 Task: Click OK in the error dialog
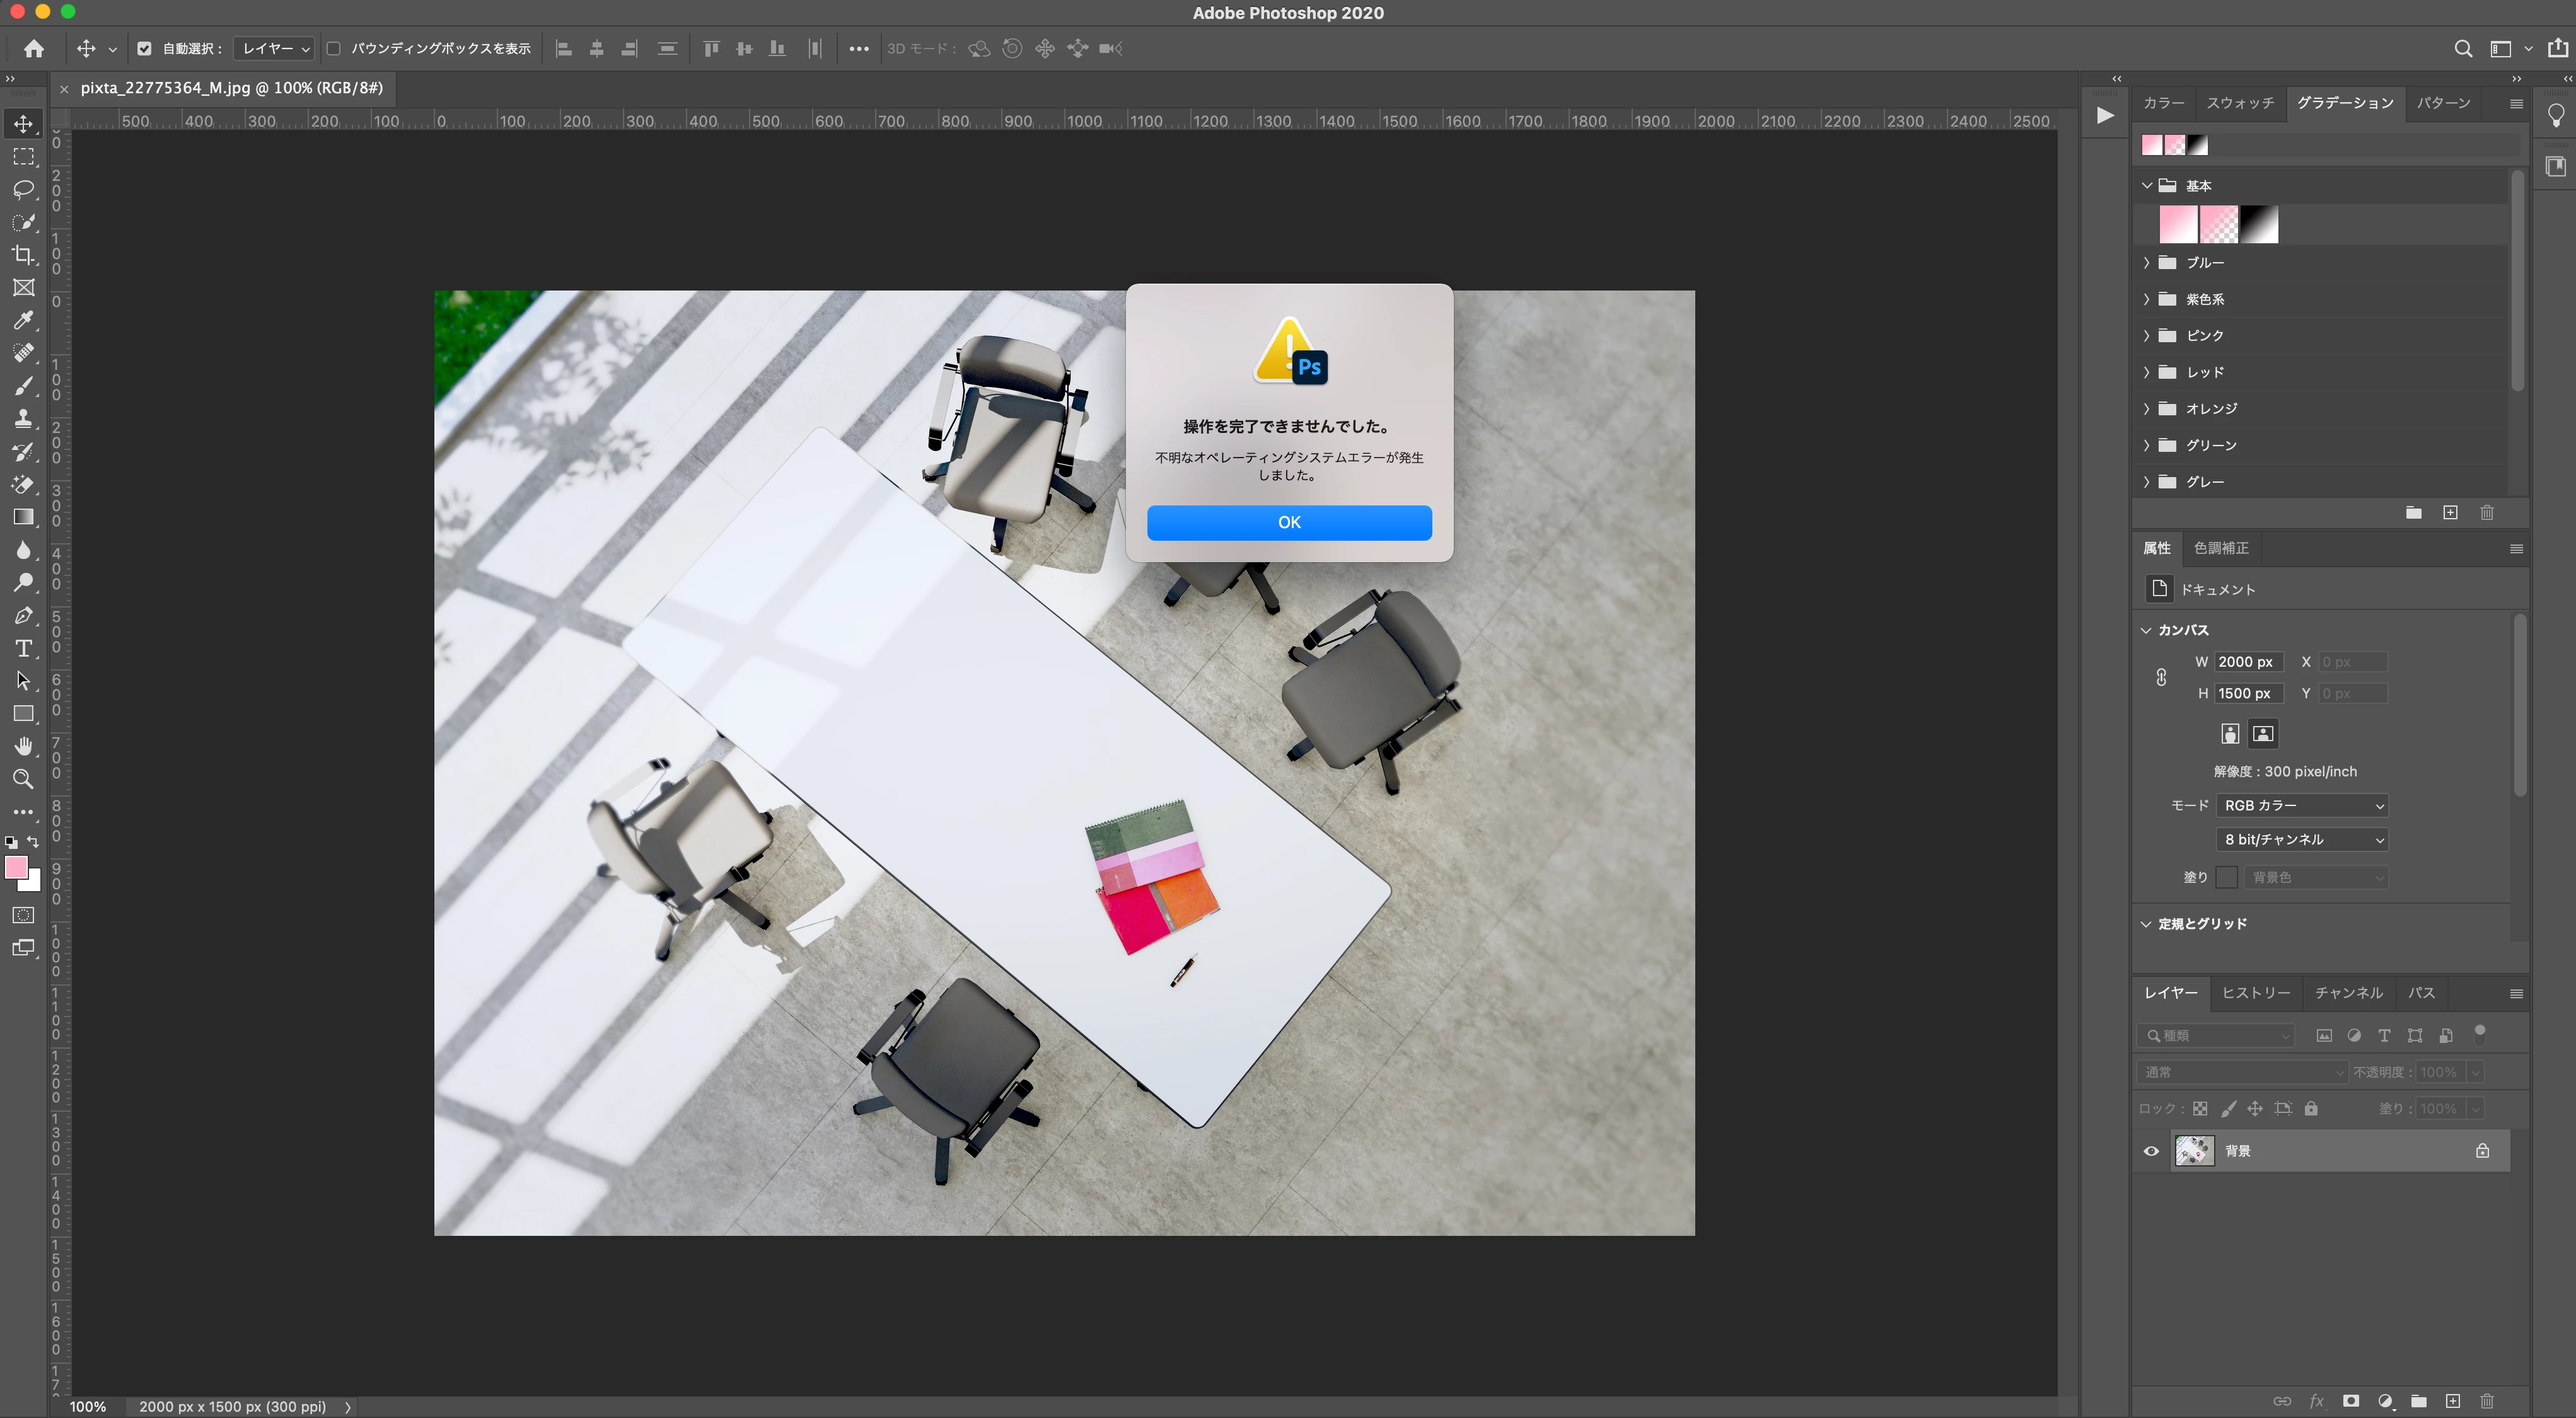tap(1289, 522)
